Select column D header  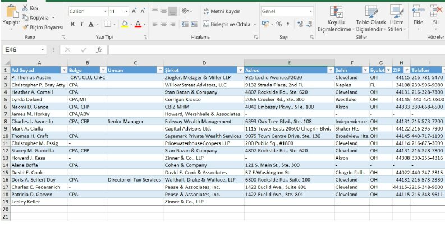pos(204,63)
